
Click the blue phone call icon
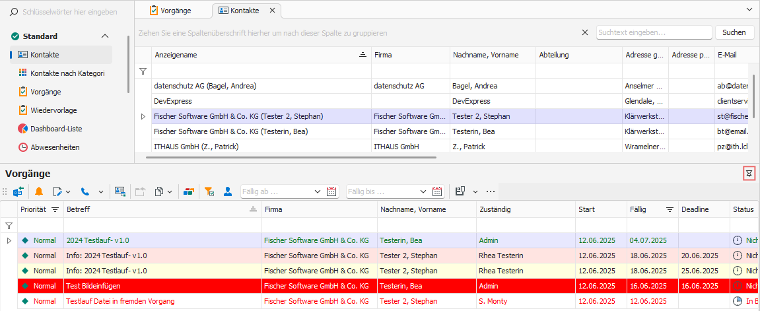85,191
